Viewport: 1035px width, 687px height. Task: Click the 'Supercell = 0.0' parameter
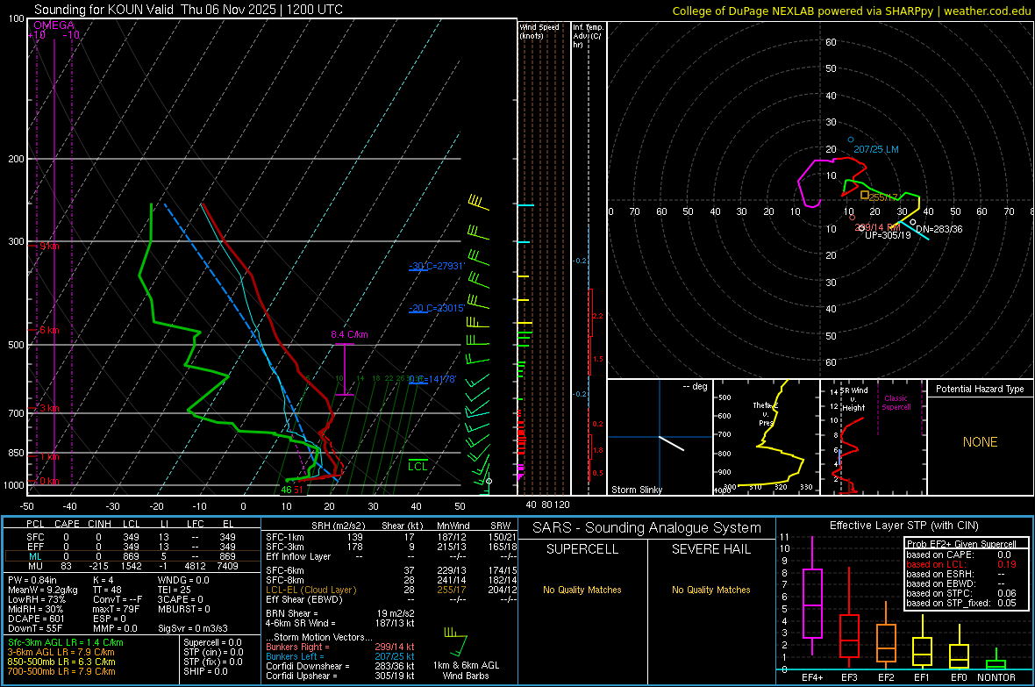(212, 642)
